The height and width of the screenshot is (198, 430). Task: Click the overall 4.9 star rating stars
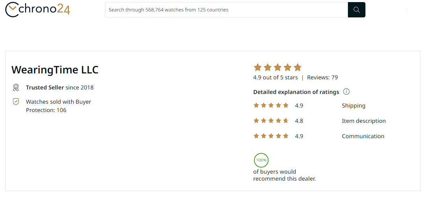277,67
